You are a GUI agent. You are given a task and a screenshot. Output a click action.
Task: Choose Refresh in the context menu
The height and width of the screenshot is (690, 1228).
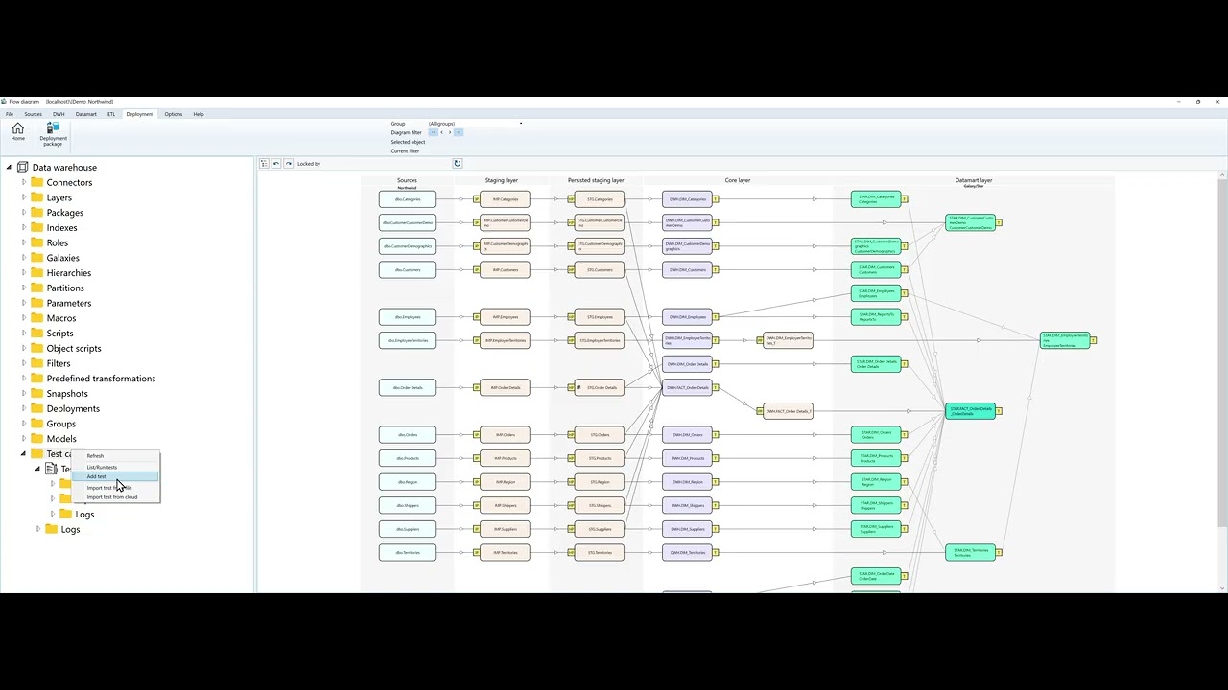click(115, 456)
